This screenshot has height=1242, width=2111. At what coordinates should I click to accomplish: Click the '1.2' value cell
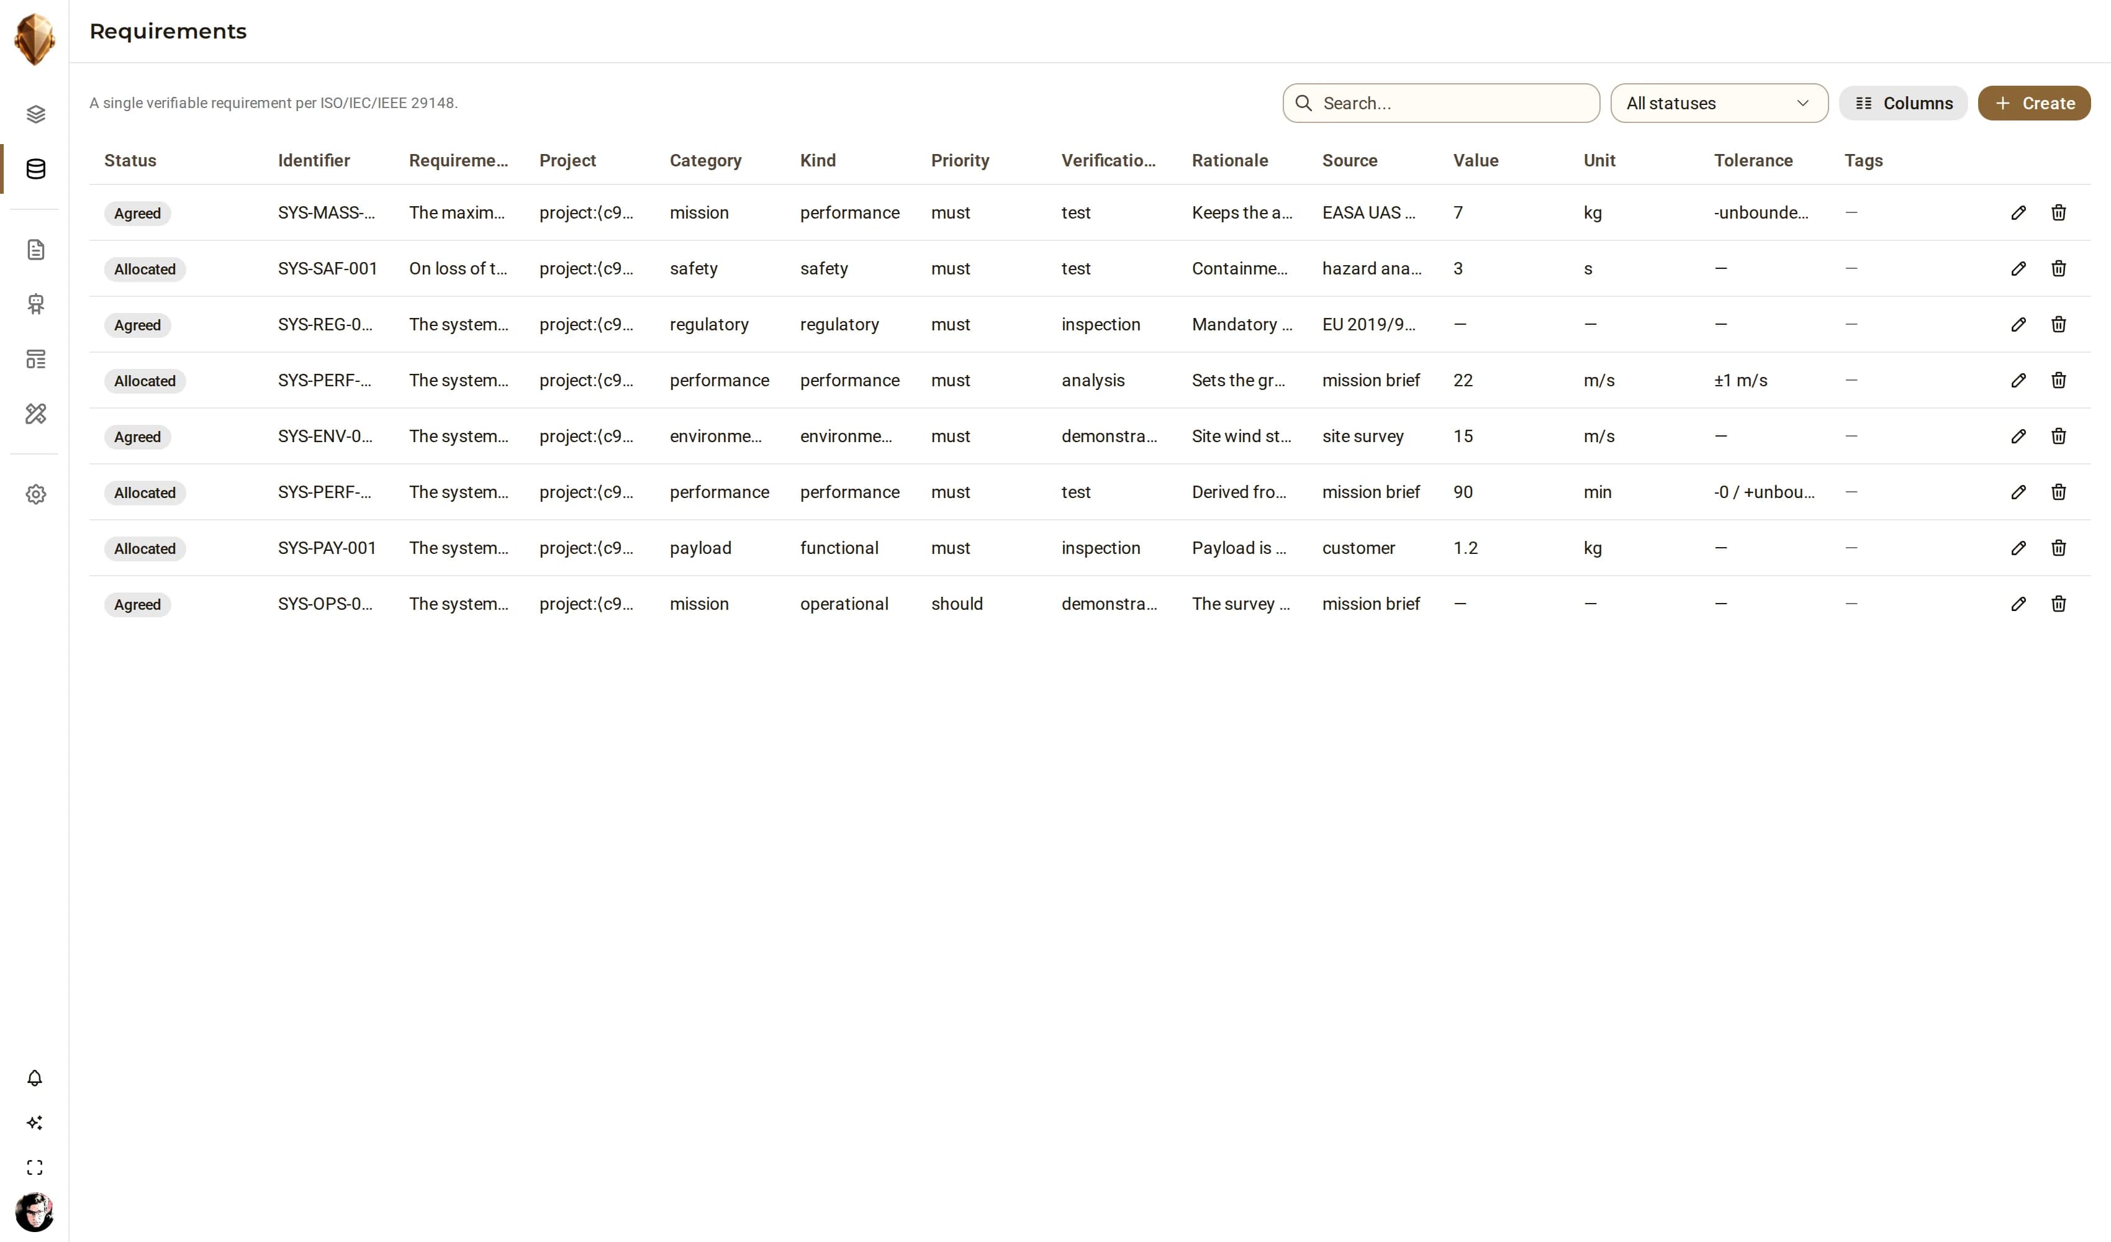coord(1465,548)
